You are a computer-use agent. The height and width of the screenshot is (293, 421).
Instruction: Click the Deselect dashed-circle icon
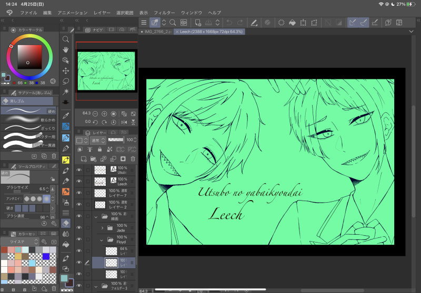(281, 23)
